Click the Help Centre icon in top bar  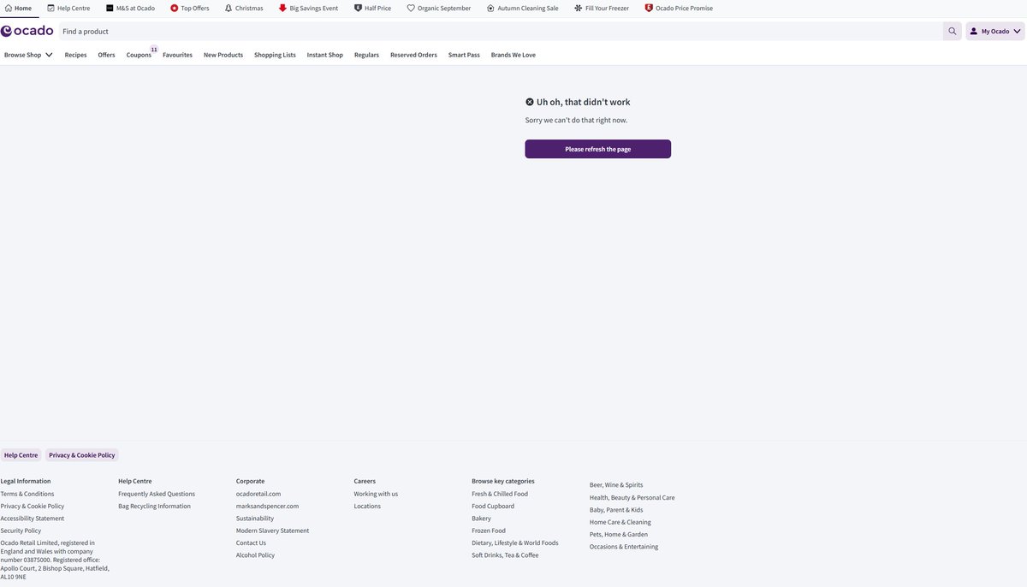pos(50,8)
